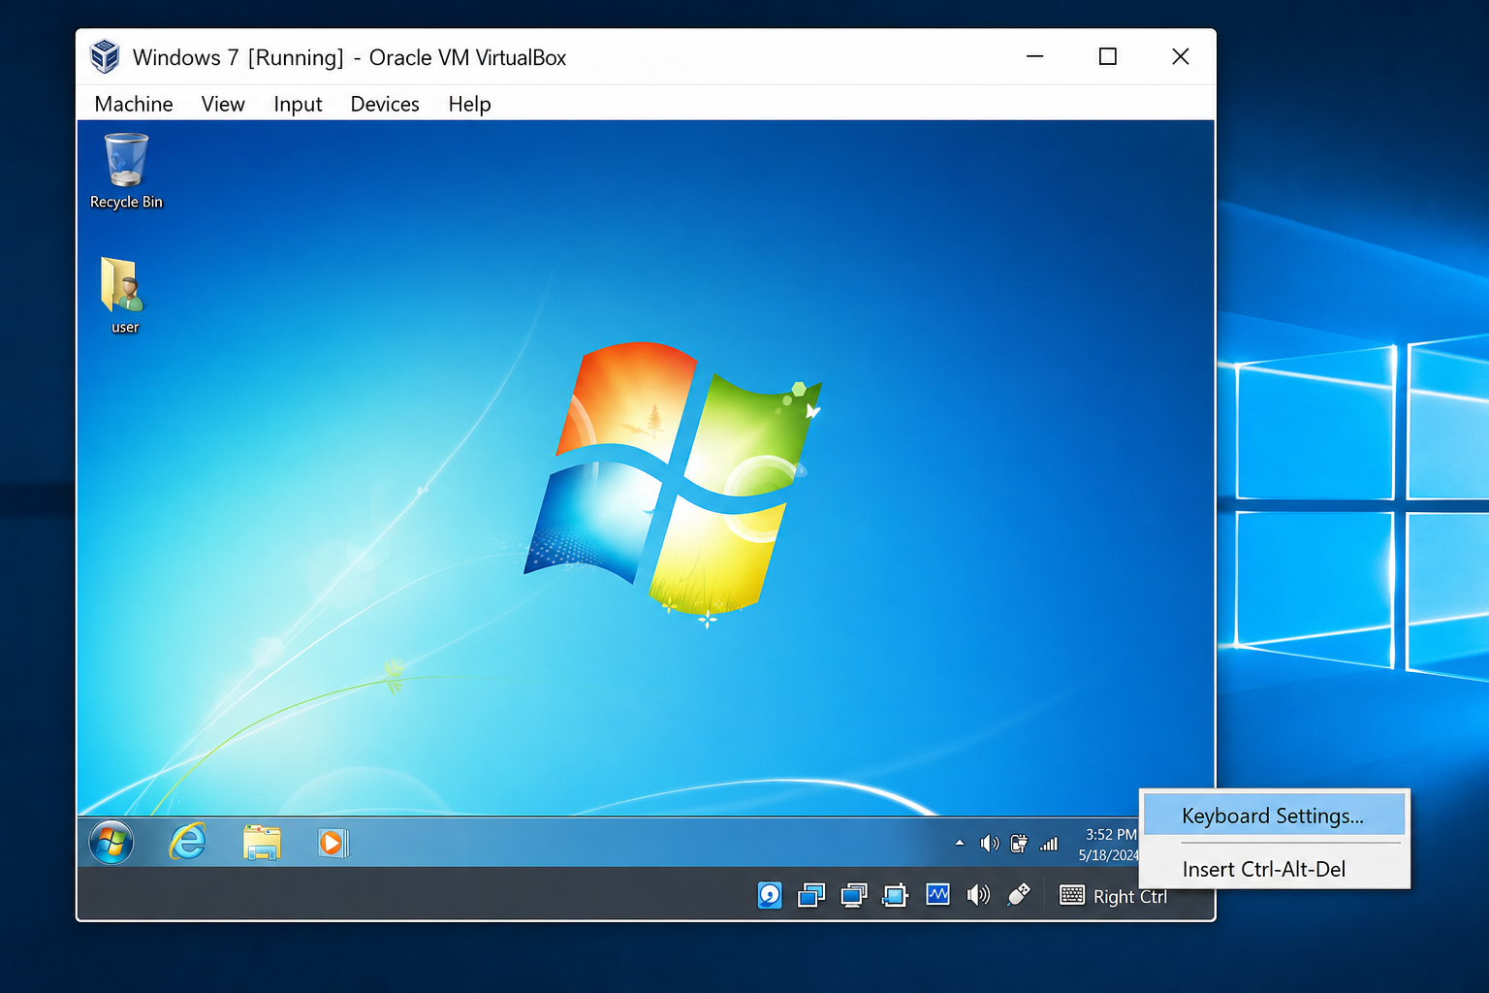Click the keyboard host key icon

pos(1072,895)
